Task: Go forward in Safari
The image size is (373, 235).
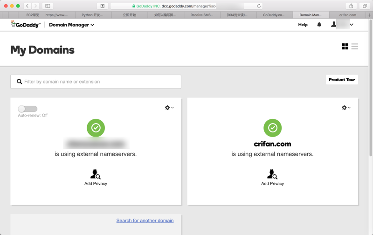Action: [35, 6]
